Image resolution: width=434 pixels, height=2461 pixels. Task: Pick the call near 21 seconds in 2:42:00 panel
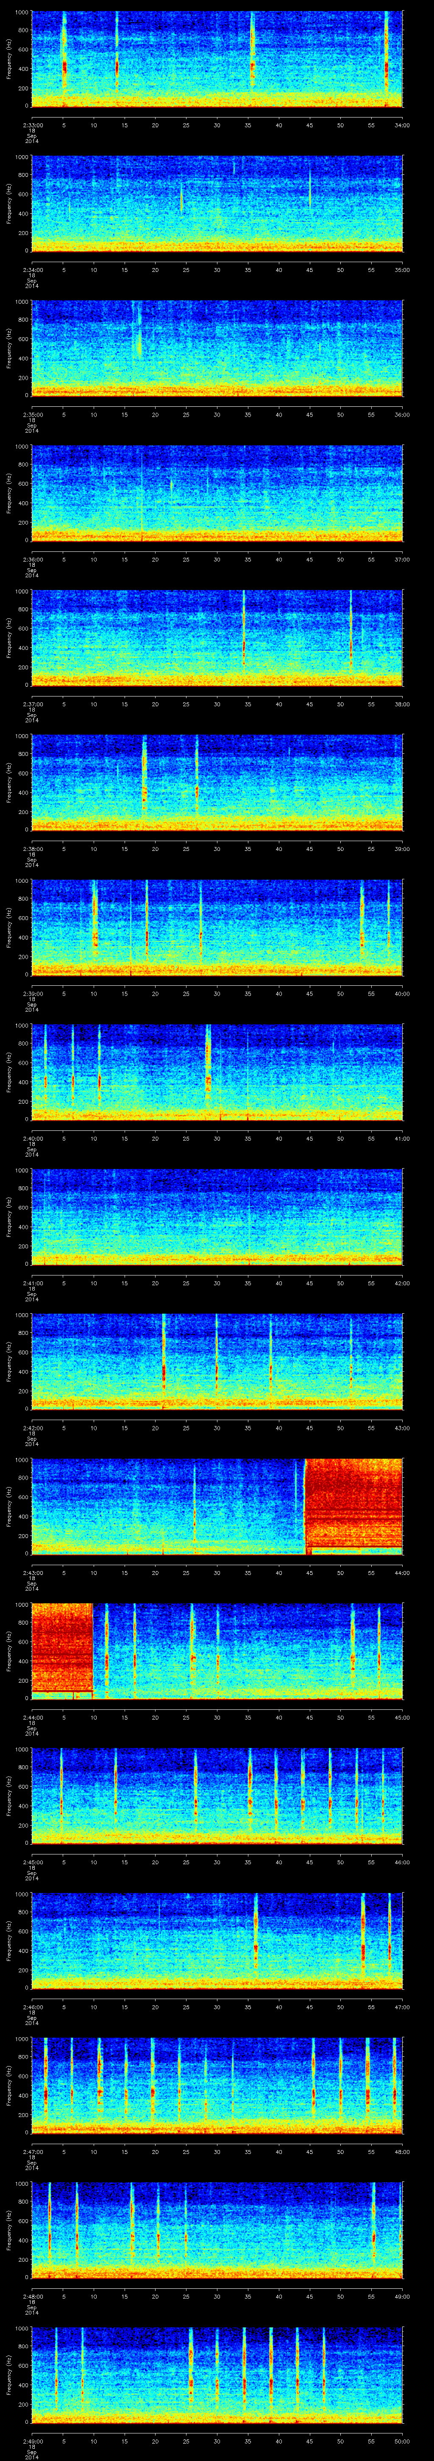pos(164,1366)
